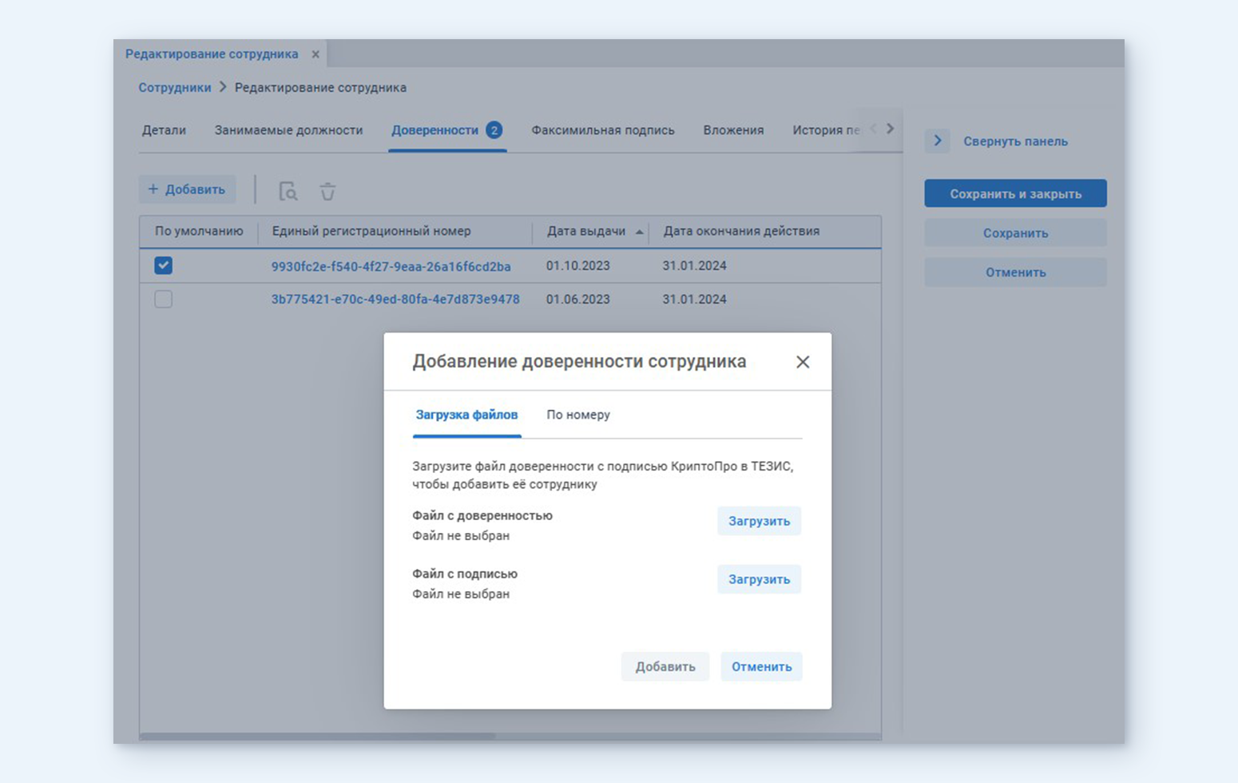Click Сохранить и закрыть button

(x=1015, y=193)
